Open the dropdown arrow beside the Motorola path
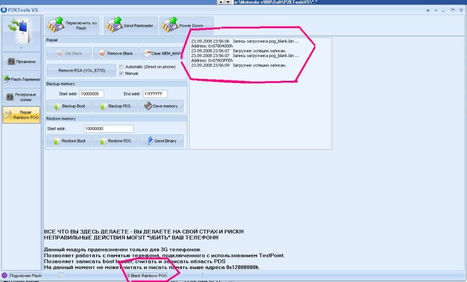The image size is (467, 282). pyautogui.click(x=228, y=2)
